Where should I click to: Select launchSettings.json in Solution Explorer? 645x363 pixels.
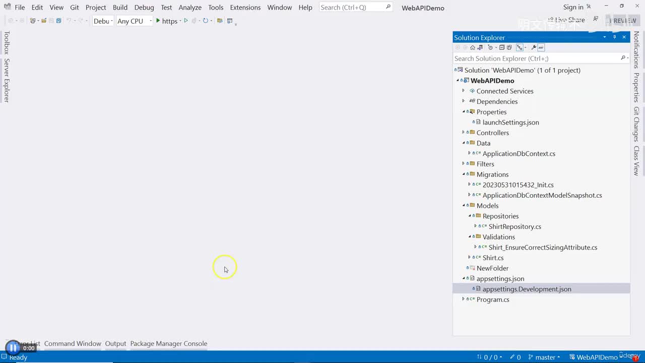point(510,123)
